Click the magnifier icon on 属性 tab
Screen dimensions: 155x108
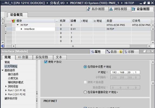click(x=92, y=52)
